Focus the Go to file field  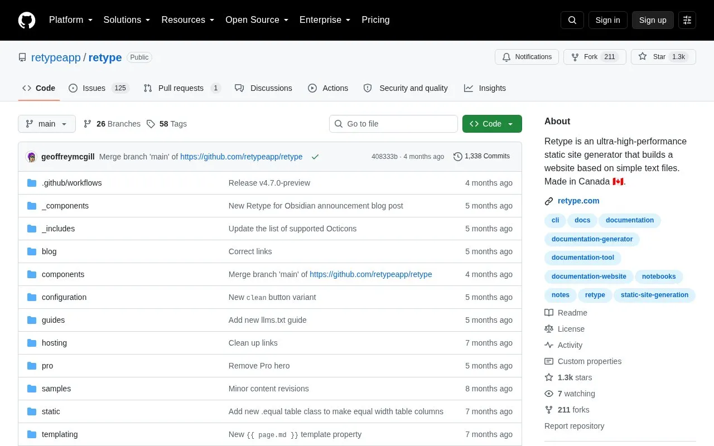(x=393, y=124)
